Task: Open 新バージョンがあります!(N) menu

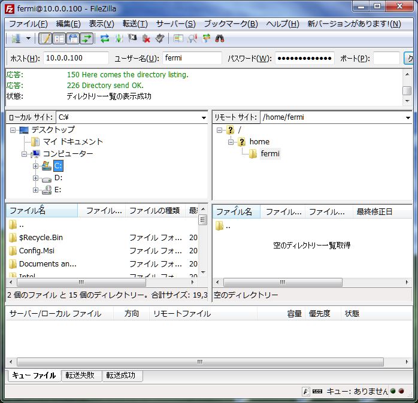Action: pyautogui.click(x=355, y=24)
